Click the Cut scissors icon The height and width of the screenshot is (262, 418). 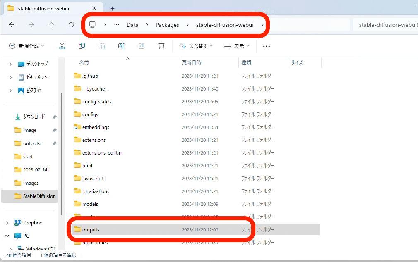tap(62, 46)
